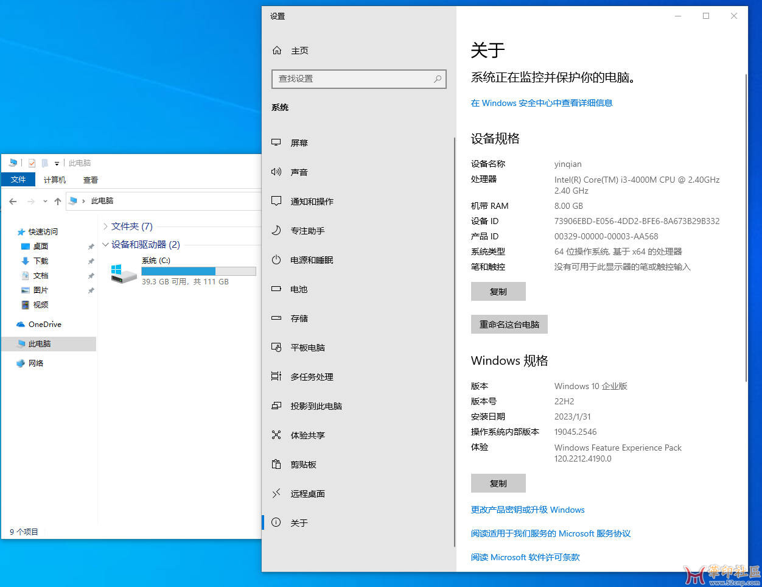
Task: Click Explorer back arrow button
Action: pyautogui.click(x=13, y=201)
